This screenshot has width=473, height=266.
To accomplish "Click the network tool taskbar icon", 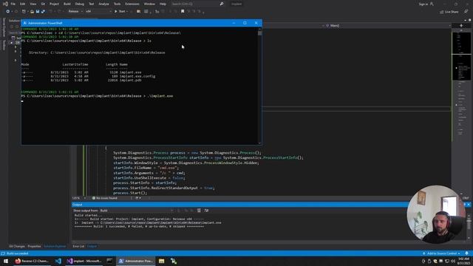I will click(x=174, y=261).
